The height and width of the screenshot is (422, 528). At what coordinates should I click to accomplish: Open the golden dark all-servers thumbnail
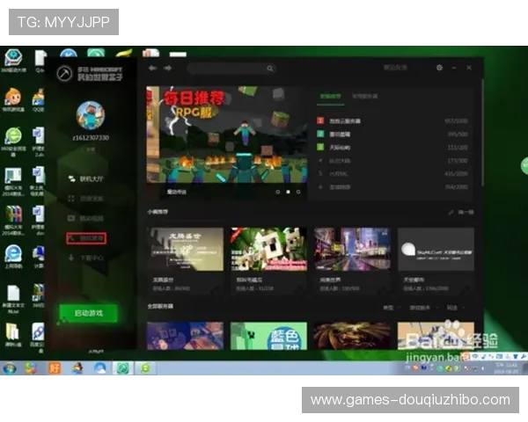[352, 336]
